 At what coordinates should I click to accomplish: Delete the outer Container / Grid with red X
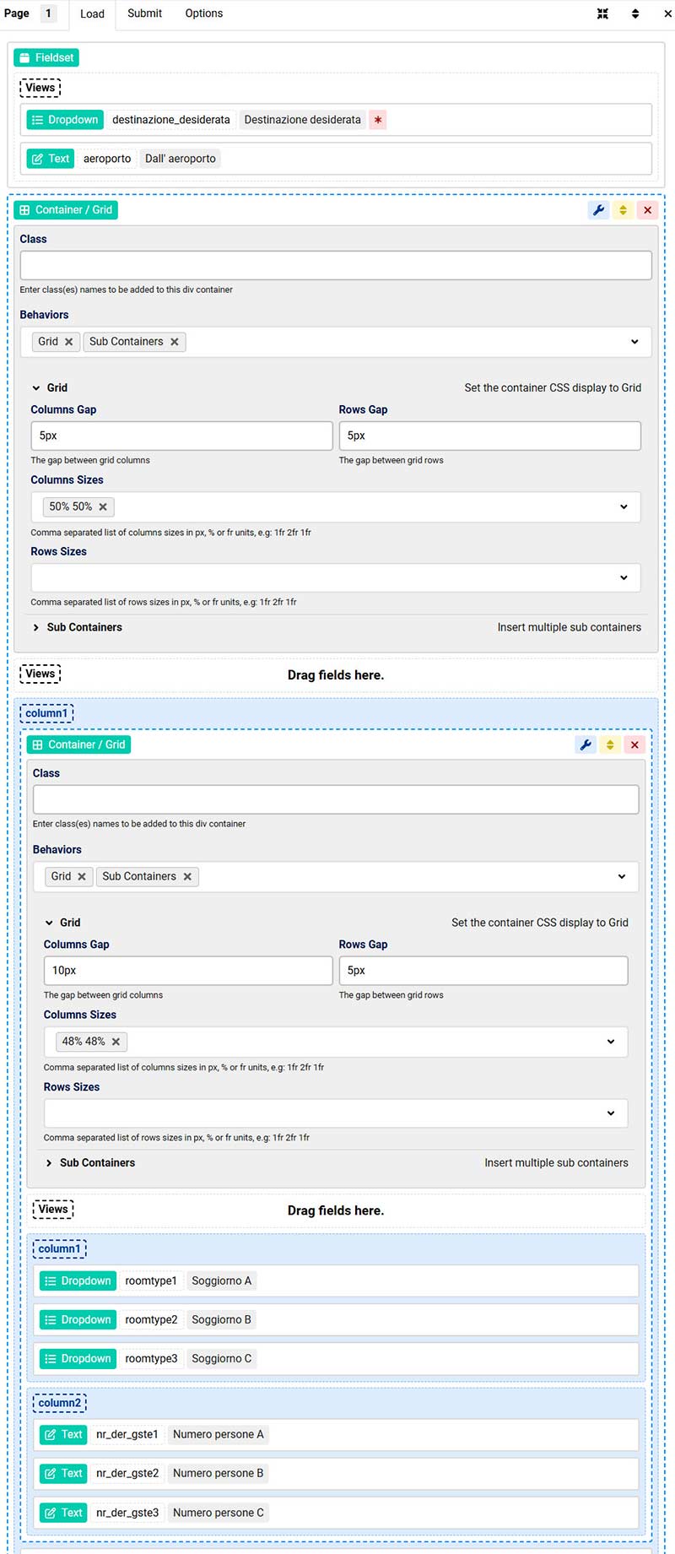click(x=647, y=210)
